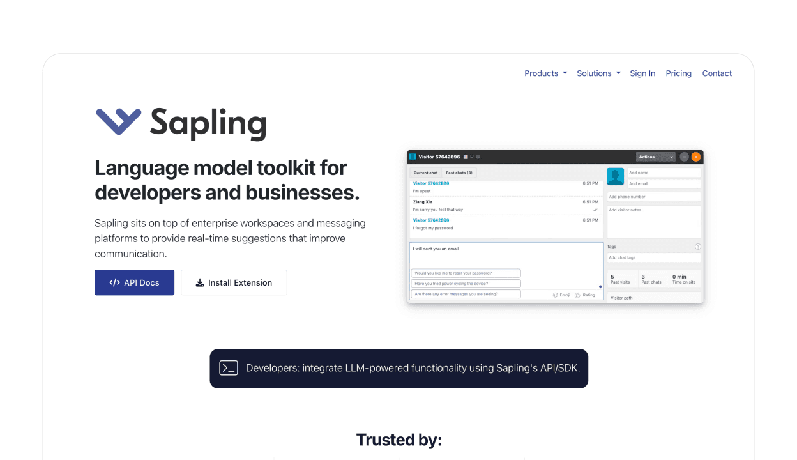Click the '0 min Time on site' stat

click(x=684, y=279)
